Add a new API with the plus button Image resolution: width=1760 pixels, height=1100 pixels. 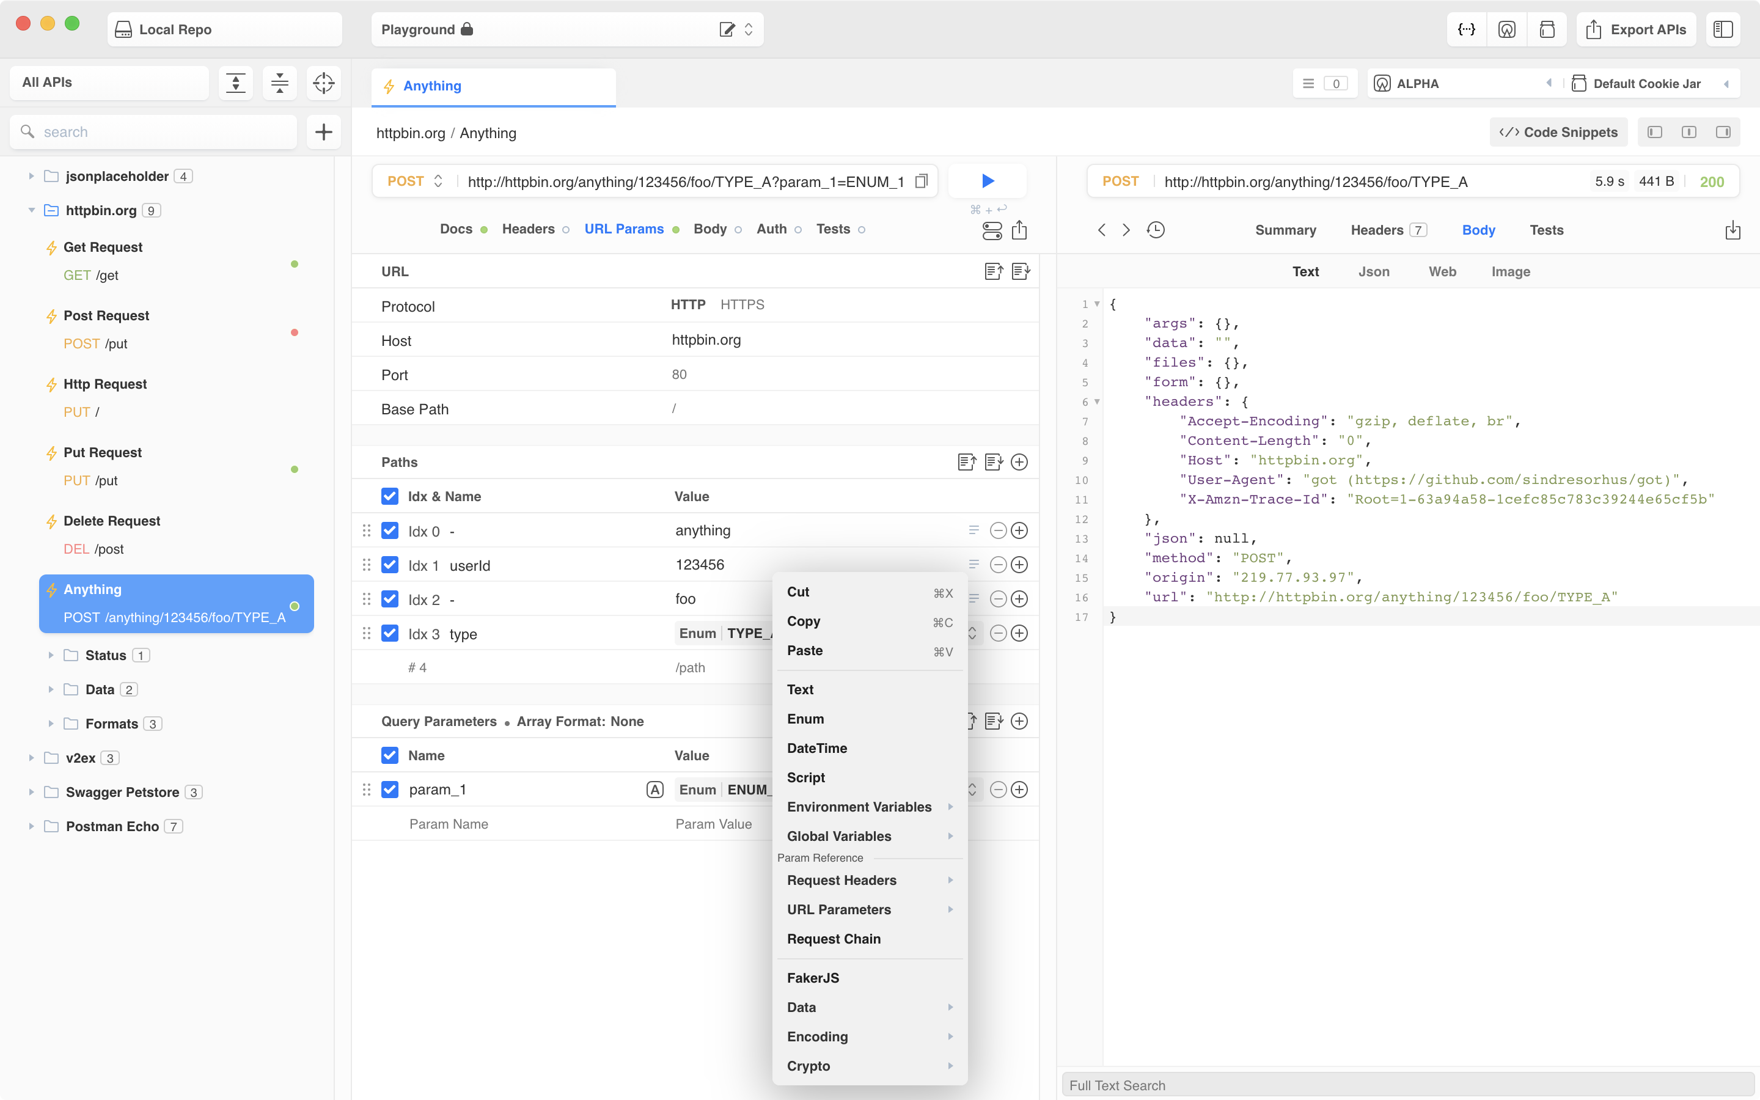[324, 131]
